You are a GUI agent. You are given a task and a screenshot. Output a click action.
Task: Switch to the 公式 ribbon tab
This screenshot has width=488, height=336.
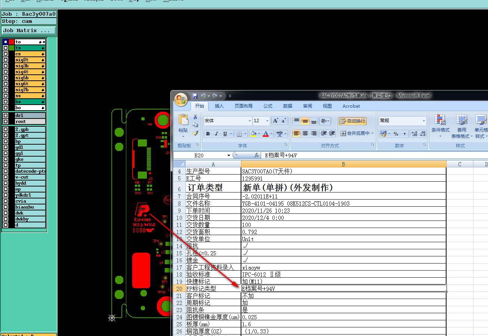pos(268,106)
